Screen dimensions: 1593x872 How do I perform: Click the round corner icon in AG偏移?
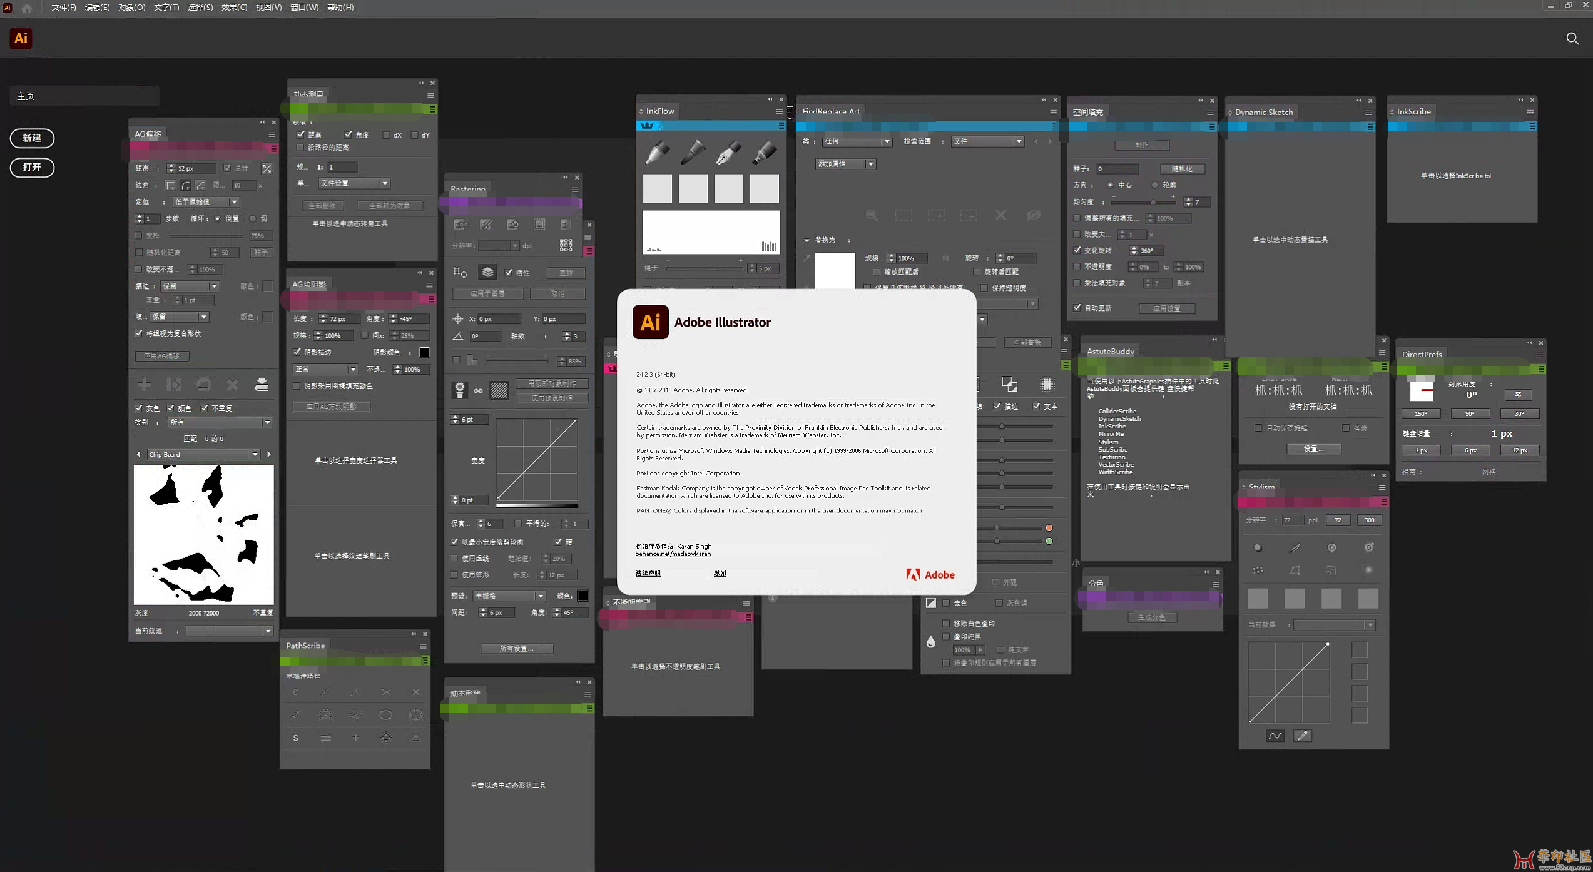[185, 185]
